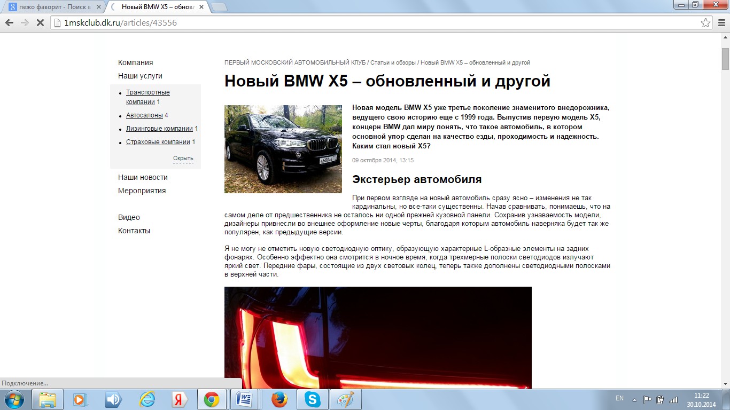Close the BMW X5 tab
The height and width of the screenshot is (410, 730).
pyautogui.click(x=201, y=7)
